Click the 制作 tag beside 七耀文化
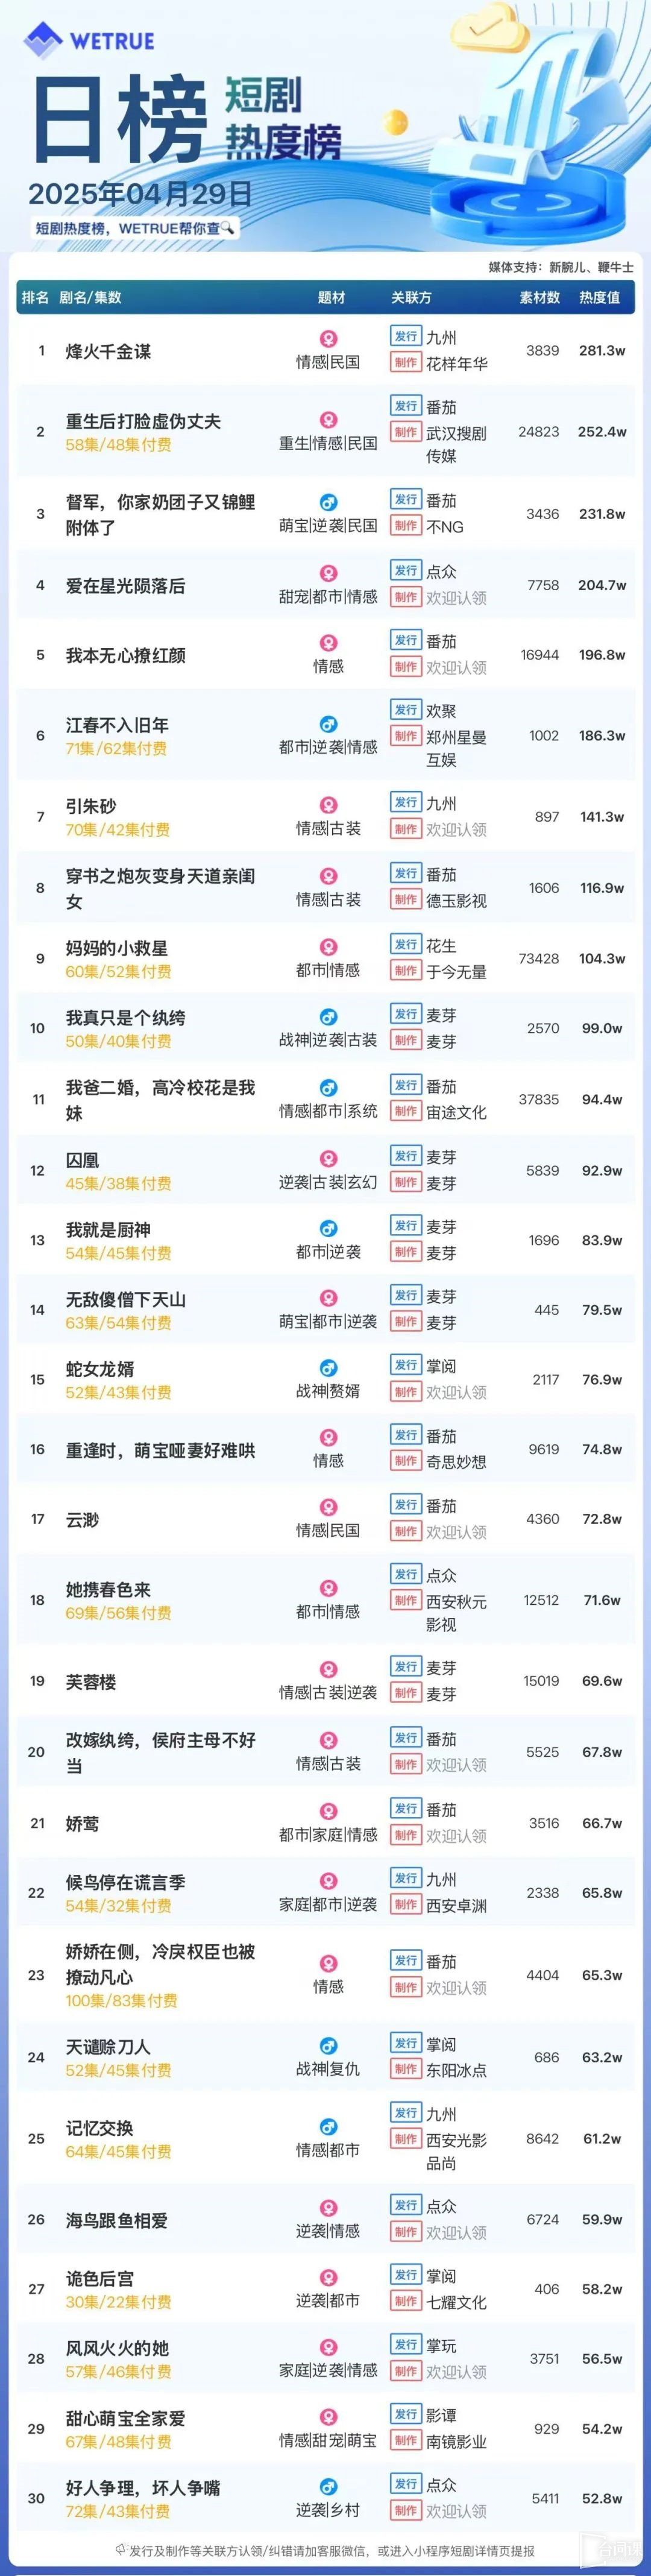Screen dimensions: 651x2576 [405, 2301]
